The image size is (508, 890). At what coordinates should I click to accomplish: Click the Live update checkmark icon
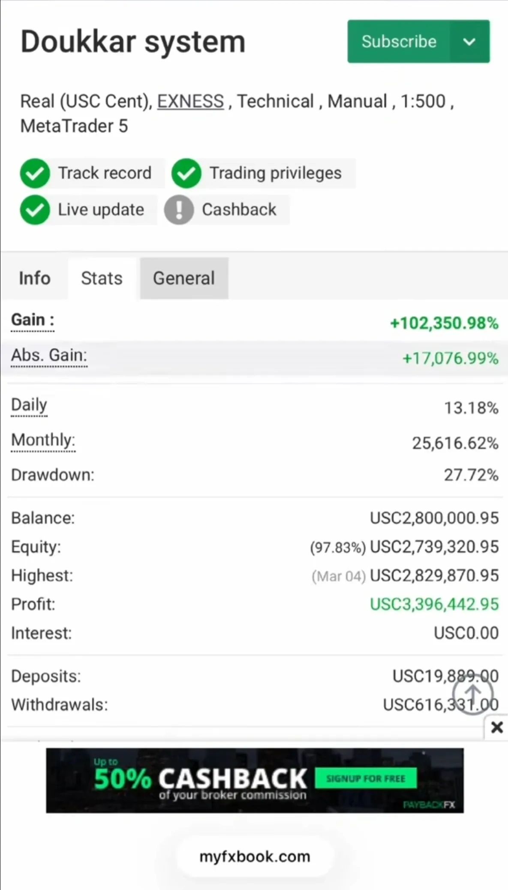point(35,210)
